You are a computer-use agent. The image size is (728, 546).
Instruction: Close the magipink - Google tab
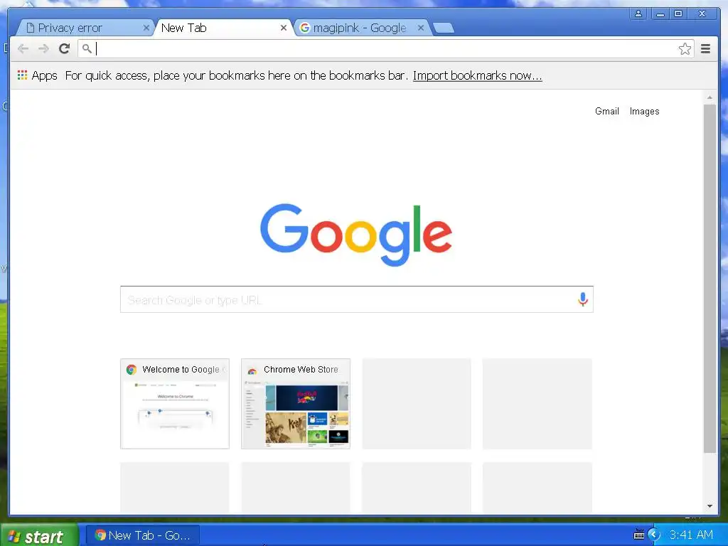421,28
